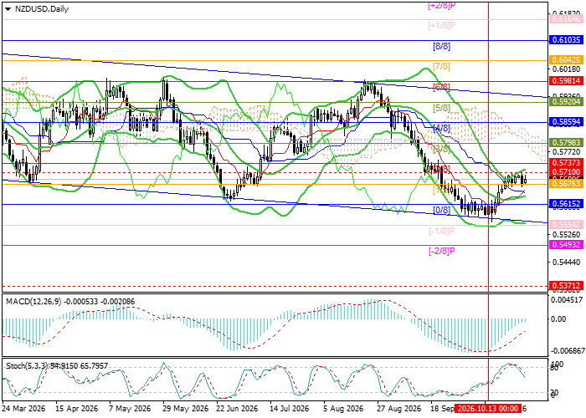Select the 0.57100 price label
Screen dimensions: 586x418
tap(566, 172)
